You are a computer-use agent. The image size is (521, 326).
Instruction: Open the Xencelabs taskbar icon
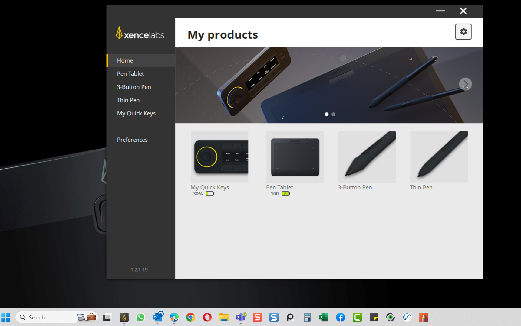[124, 317]
